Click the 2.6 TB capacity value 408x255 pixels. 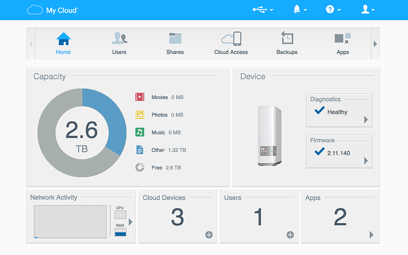[x=82, y=136]
